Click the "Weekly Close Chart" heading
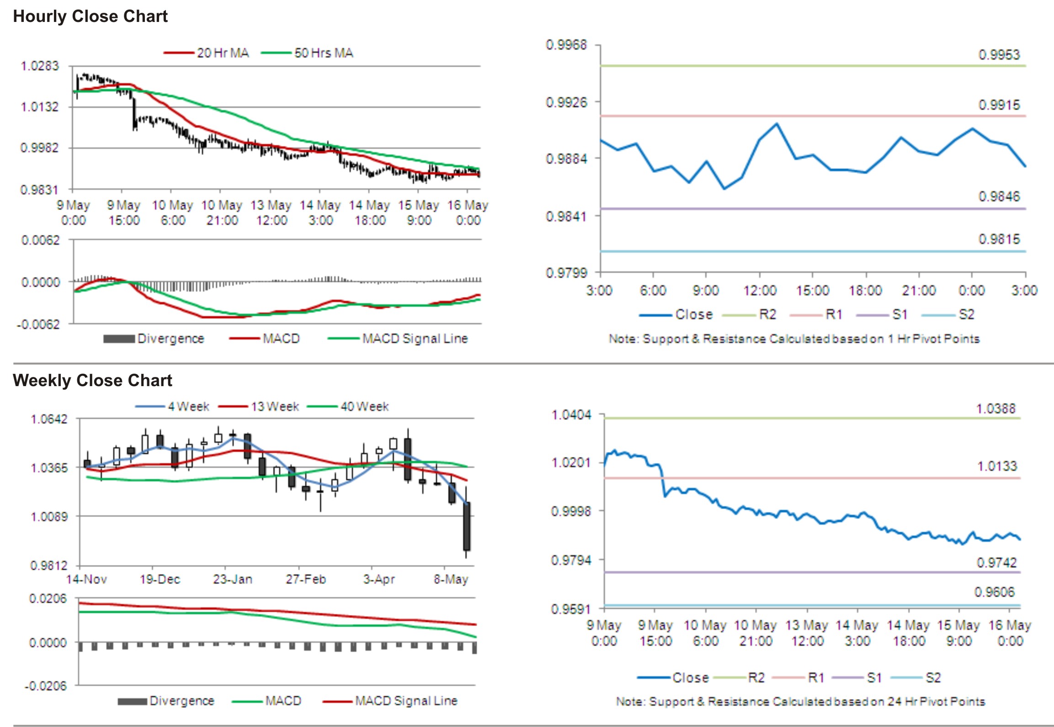The image size is (1054, 727). pos(92,380)
